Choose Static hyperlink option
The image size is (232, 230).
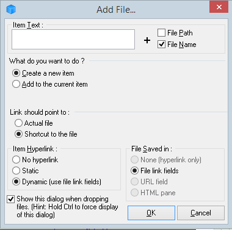click(16, 171)
